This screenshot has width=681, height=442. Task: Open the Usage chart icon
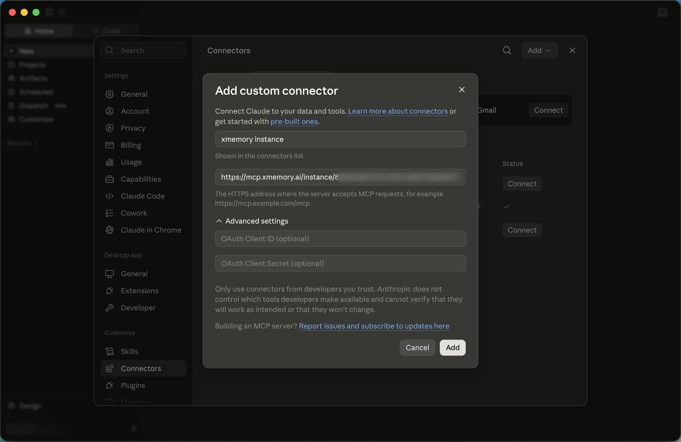(109, 162)
